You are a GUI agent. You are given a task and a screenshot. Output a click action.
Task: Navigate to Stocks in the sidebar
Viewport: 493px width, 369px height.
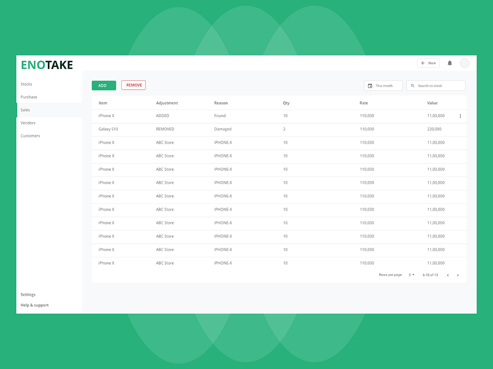pyautogui.click(x=26, y=84)
